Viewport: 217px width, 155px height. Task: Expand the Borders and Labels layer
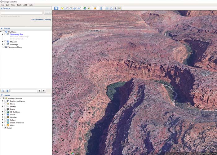click(x=2, y=101)
